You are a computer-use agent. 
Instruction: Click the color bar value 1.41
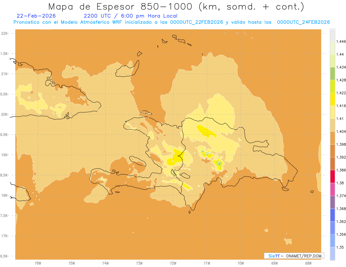[x=341, y=119]
